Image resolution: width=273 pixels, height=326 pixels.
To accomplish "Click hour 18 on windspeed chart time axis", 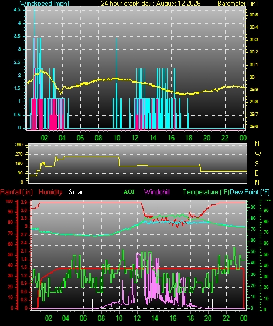I will click(x=189, y=138).
